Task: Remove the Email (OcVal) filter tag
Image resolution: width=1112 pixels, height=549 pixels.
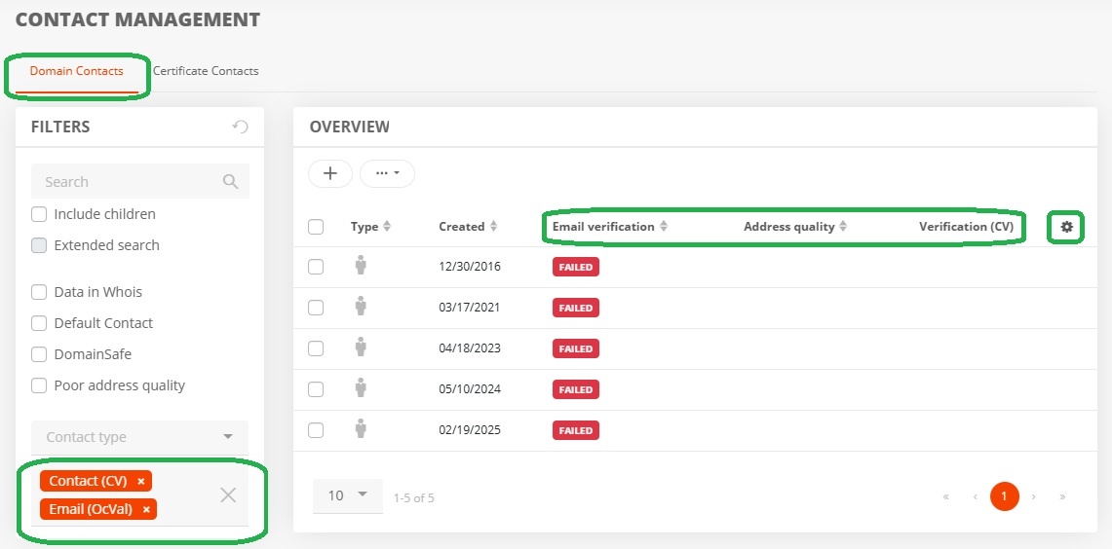Action: pyautogui.click(x=146, y=509)
